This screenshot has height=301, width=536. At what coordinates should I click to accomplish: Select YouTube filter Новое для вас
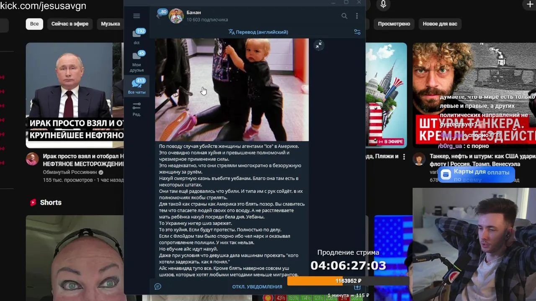pyautogui.click(x=440, y=24)
